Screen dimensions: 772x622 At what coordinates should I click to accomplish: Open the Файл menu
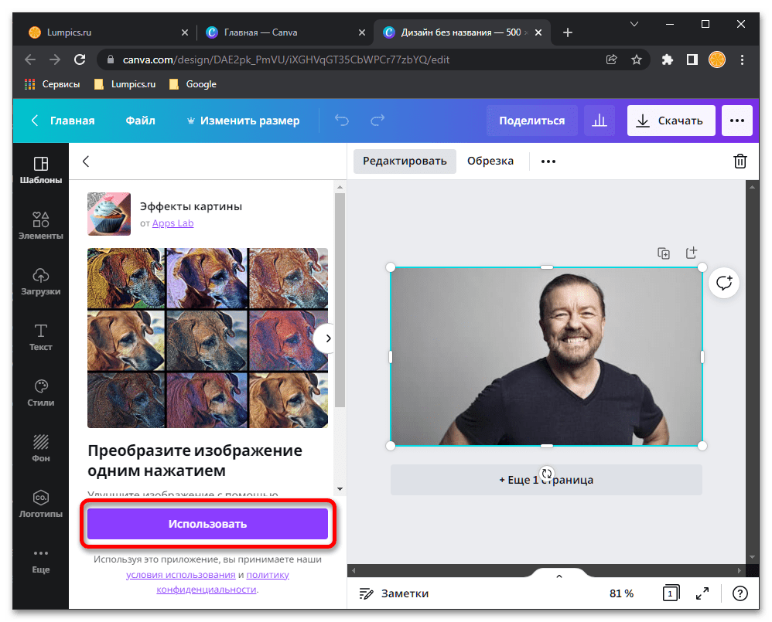140,121
